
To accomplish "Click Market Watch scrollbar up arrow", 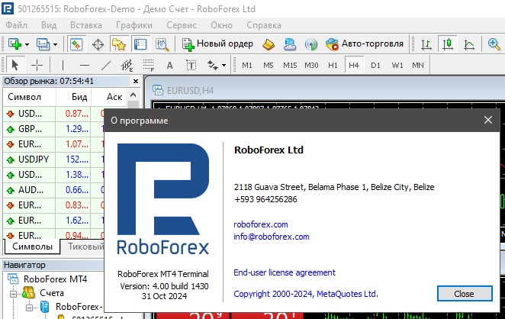I will [133, 95].
